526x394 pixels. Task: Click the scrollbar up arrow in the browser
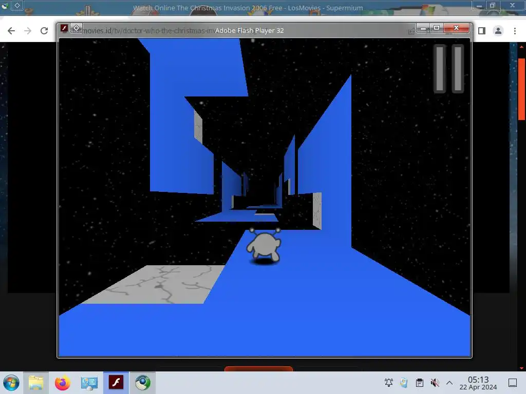click(522, 47)
